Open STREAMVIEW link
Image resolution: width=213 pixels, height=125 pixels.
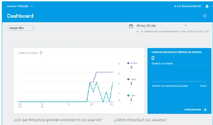tap(195, 110)
